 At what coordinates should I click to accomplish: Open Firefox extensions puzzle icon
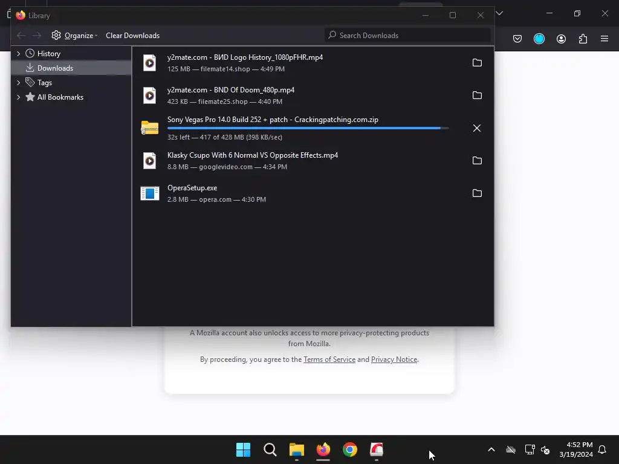(x=583, y=39)
